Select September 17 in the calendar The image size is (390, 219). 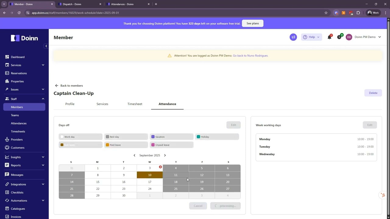click(x=150, y=182)
